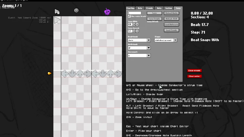The width and height of the screenshot is (244, 137).
Task: Click second right arrow on strum line
Action: pos(118,74)
